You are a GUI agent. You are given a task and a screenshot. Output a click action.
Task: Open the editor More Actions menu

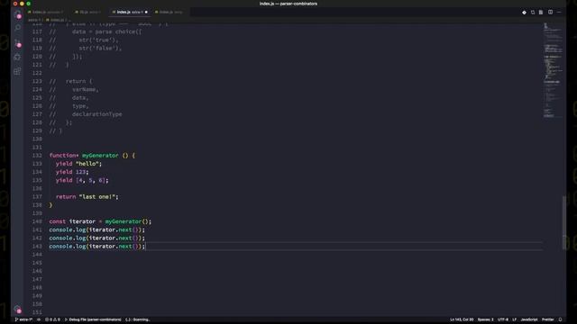(x=559, y=12)
